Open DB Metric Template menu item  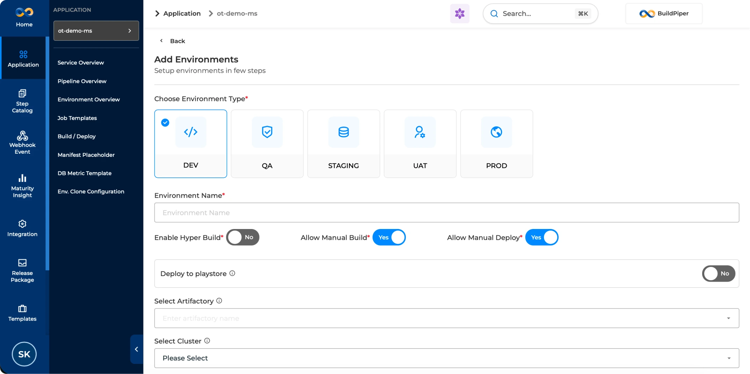click(85, 173)
